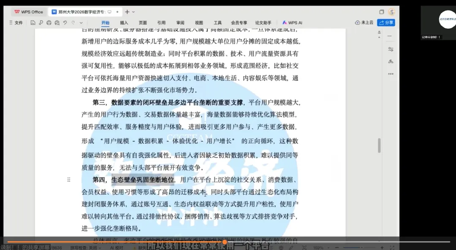Click the display mode icon in document tab
456x250 pixels.
point(109,12)
